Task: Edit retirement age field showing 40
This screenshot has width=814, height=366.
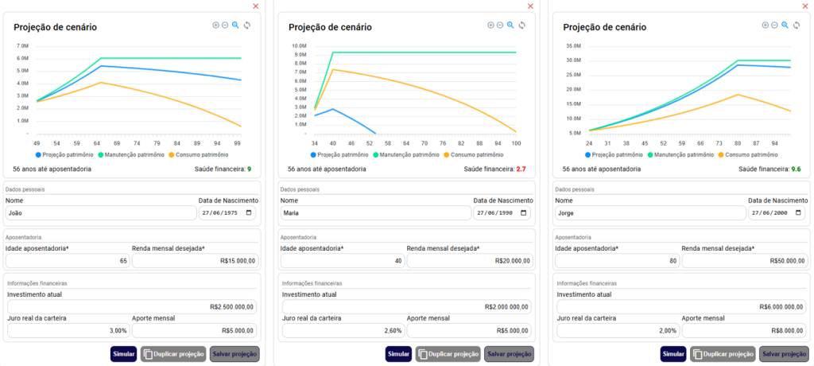Action: [343, 261]
